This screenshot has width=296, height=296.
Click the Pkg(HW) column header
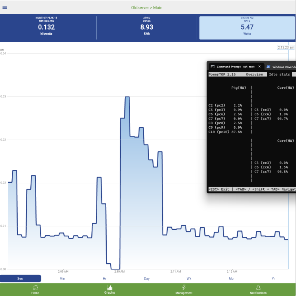coord(239,88)
